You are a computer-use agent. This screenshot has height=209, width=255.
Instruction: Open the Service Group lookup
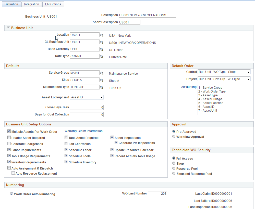coord(102,73)
